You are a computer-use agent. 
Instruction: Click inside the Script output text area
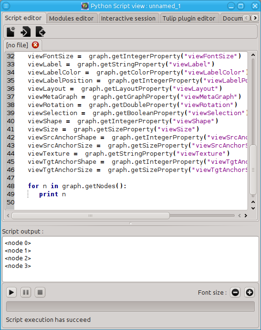(130, 259)
